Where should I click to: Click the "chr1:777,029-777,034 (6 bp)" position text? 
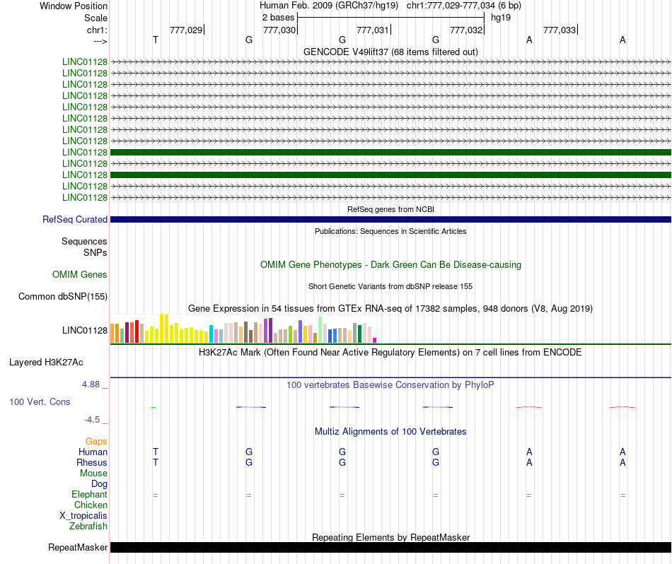click(x=464, y=6)
